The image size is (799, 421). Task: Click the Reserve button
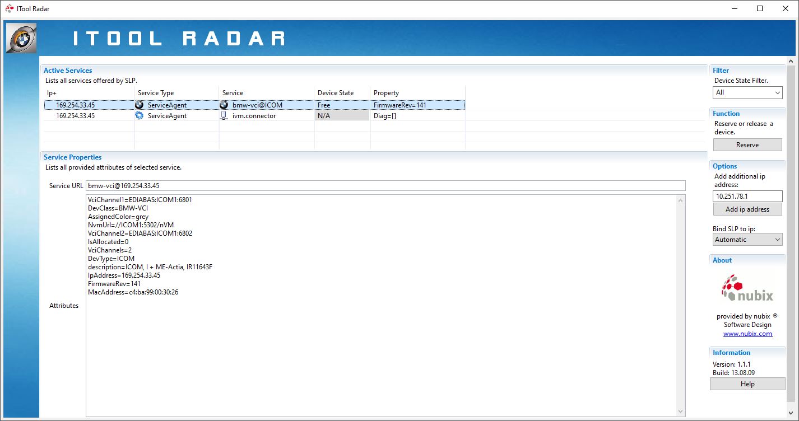747,144
